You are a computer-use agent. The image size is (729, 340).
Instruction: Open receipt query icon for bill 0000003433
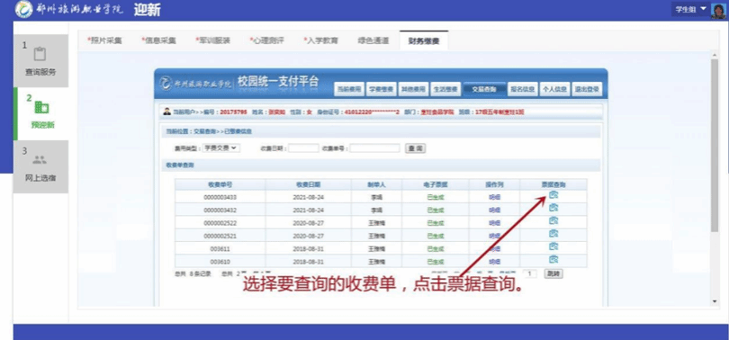click(553, 195)
